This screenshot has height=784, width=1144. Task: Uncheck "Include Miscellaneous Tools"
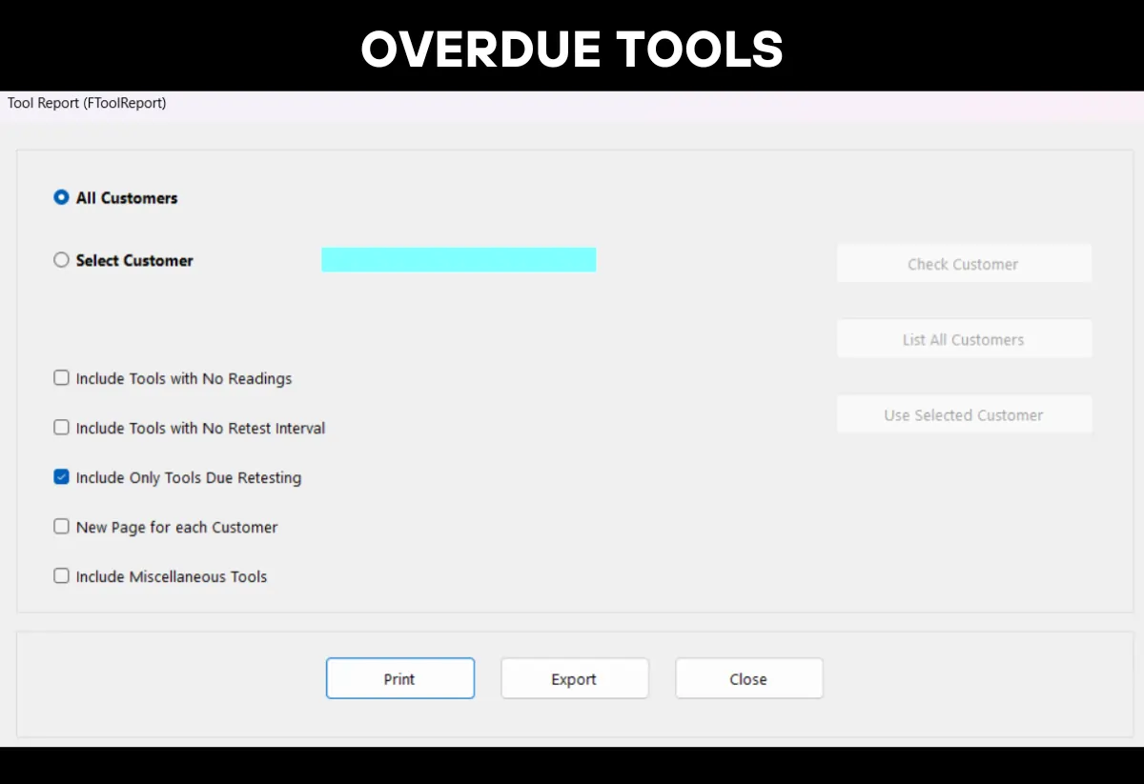[x=61, y=575]
